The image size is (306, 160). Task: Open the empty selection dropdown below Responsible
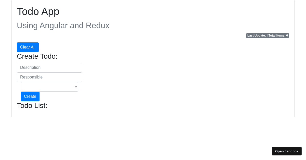click(49, 87)
